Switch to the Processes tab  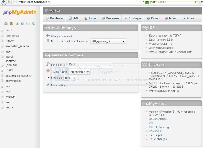(x=110, y=18)
